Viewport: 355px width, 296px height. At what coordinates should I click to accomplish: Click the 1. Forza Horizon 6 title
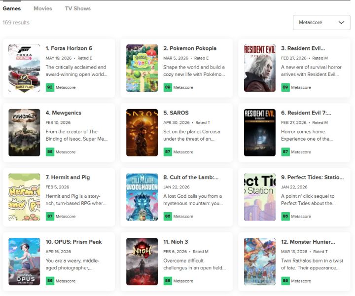click(x=69, y=48)
